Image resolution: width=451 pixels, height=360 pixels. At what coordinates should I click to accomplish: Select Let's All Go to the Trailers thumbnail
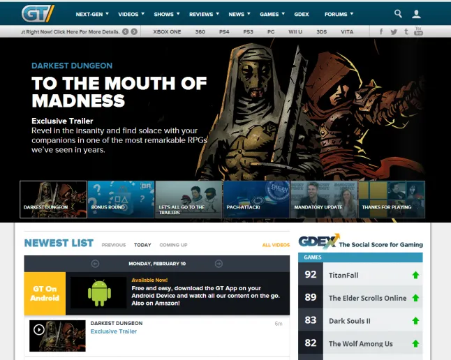(x=188, y=200)
